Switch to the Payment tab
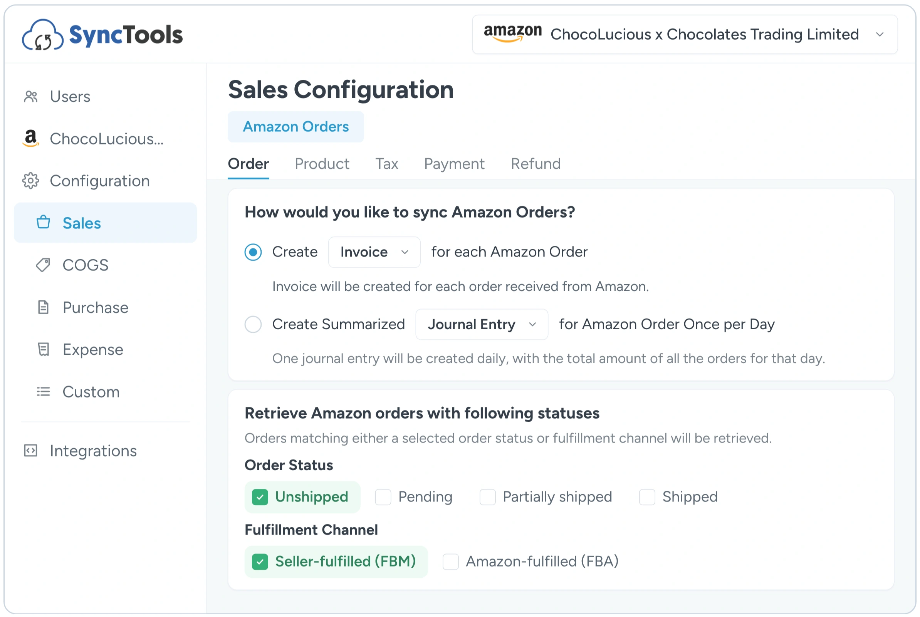The image size is (920, 617). click(454, 164)
